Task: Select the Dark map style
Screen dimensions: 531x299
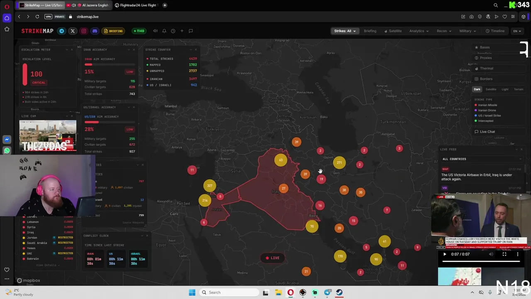Action: point(477,89)
